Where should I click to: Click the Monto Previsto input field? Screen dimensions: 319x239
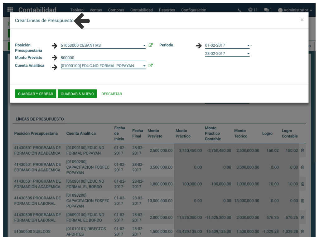[103, 58]
